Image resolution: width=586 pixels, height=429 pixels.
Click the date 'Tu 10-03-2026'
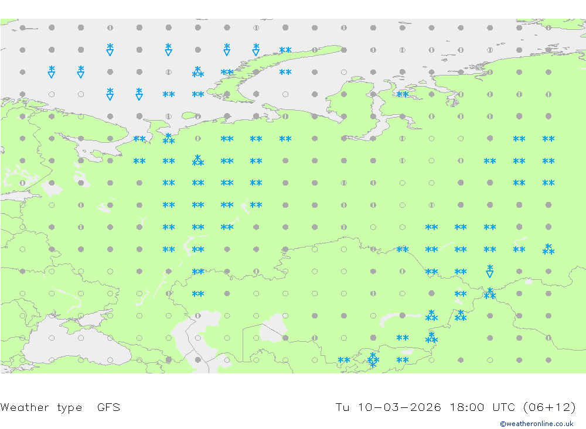point(389,407)
